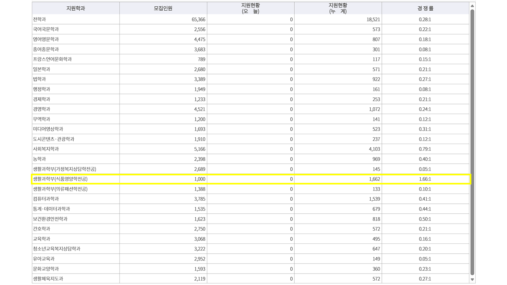Click the 4,521 recruitment value for 경영학과
The height and width of the screenshot is (285, 507).
[x=200, y=109]
